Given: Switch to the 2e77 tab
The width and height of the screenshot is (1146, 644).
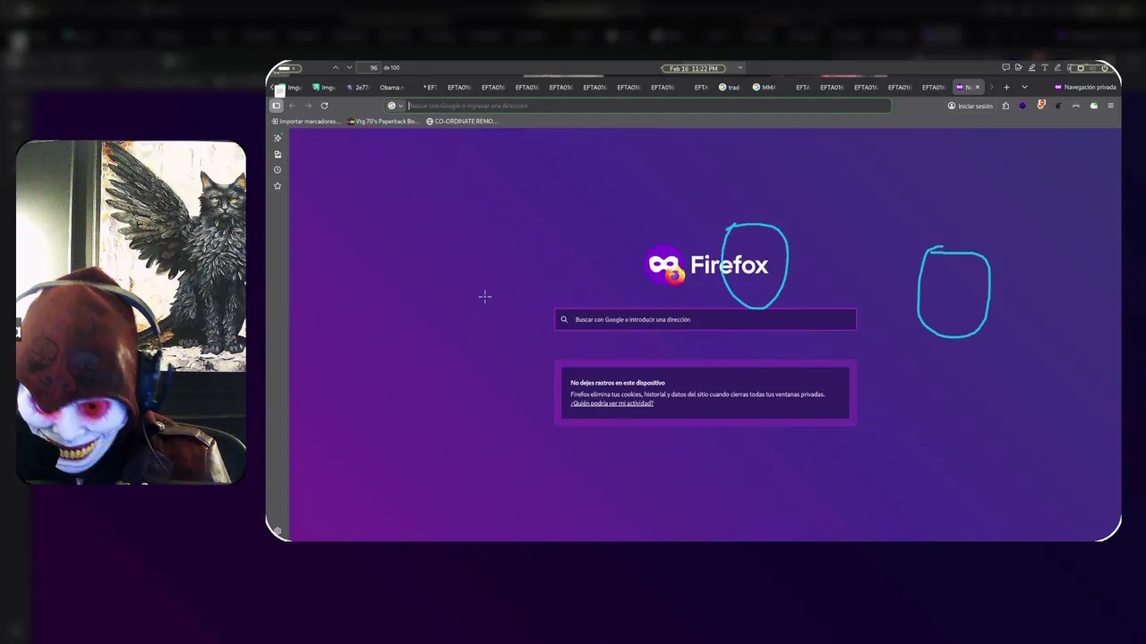Looking at the screenshot, I should click(x=358, y=88).
